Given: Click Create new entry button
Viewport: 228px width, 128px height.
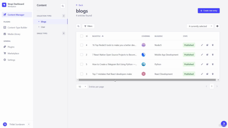Looking at the screenshot, I should pyautogui.click(x=209, y=11).
